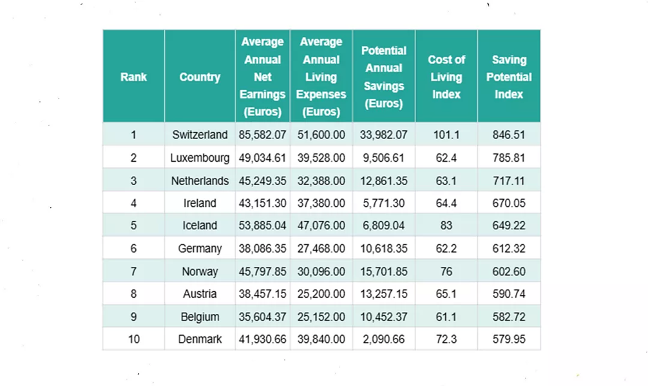Select the Saving Potential Index header
648x386 pixels.
(x=509, y=77)
